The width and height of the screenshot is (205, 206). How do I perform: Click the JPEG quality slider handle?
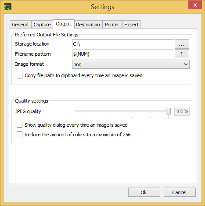click(x=168, y=112)
